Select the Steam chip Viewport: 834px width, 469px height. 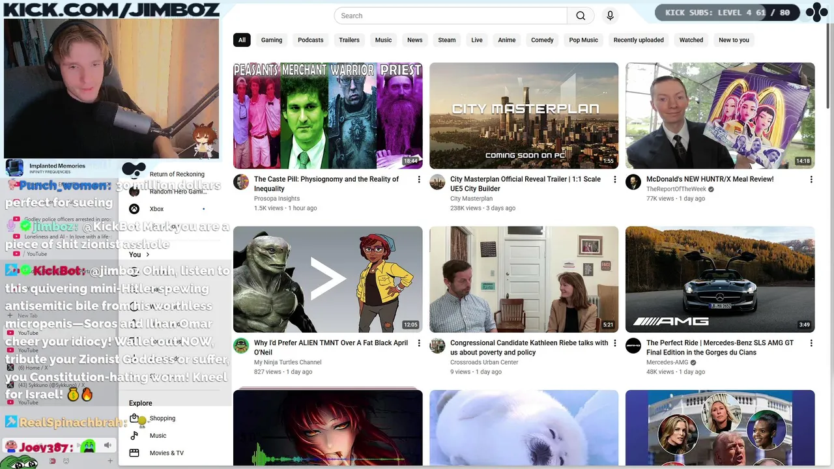[447, 40]
